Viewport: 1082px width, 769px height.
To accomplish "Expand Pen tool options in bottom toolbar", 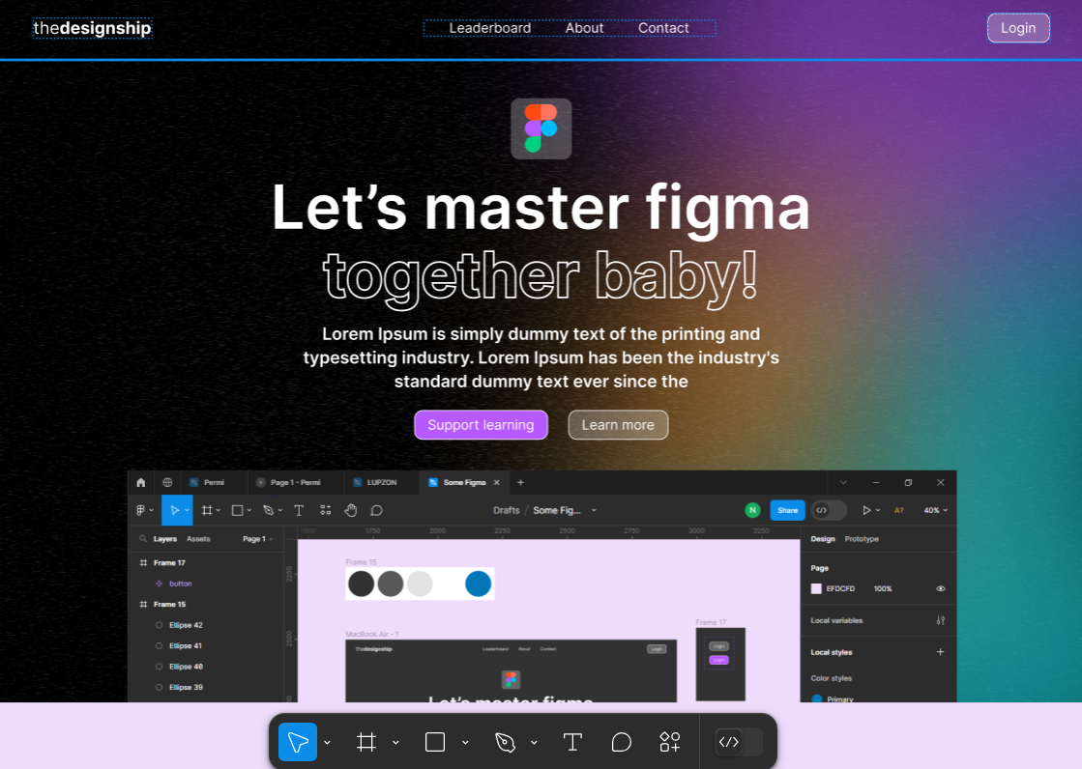I will pos(534,743).
